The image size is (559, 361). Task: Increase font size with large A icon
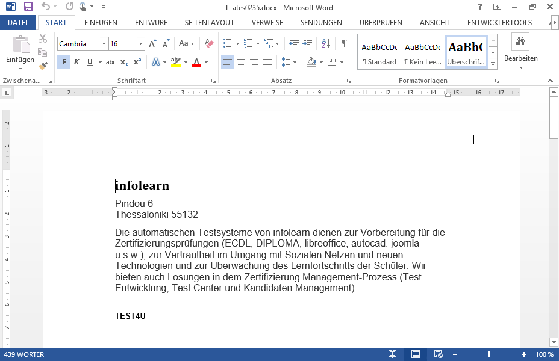[152, 44]
